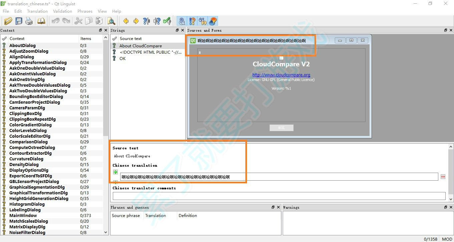This screenshot has width=454, height=242.
Task: Open a translation file
Action: [x=8, y=21]
